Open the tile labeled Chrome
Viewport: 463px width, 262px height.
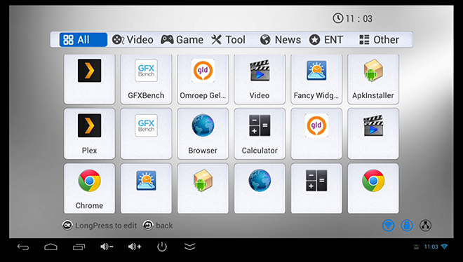[89, 188]
